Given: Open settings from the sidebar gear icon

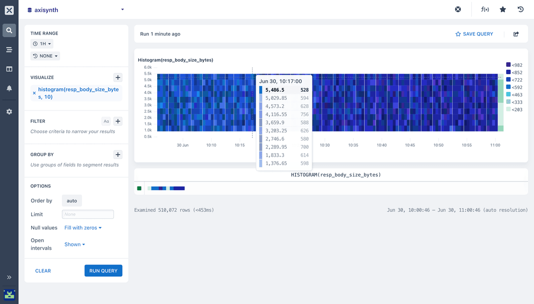Looking at the screenshot, I should point(9,111).
